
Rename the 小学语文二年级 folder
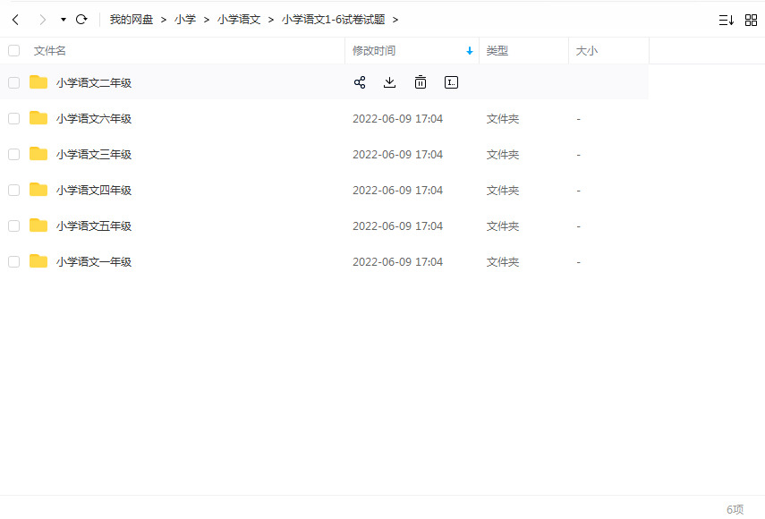[x=451, y=82]
